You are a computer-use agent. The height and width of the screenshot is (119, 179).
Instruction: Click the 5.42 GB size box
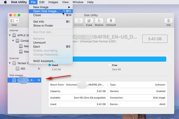pos(155,39)
